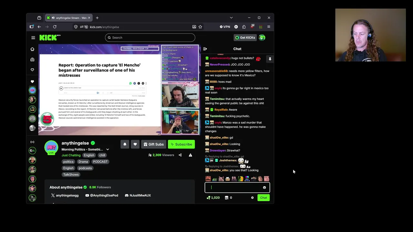Report the stream via warning triangle icon

coord(190,155)
